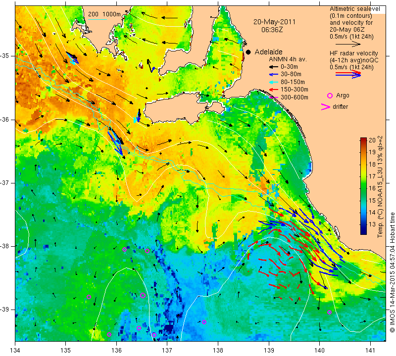Click the cyan 80-150m legend arrow
396x356 pixels.
pyautogui.click(x=273, y=82)
